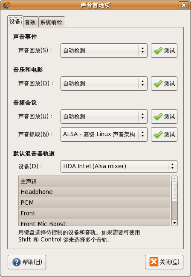Select the Headphone mixer track
The image size is (191, 277).
pos(94,192)
